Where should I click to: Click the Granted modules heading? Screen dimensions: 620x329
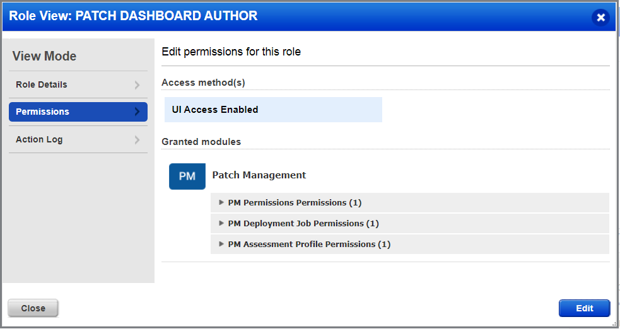pos(201,142)
